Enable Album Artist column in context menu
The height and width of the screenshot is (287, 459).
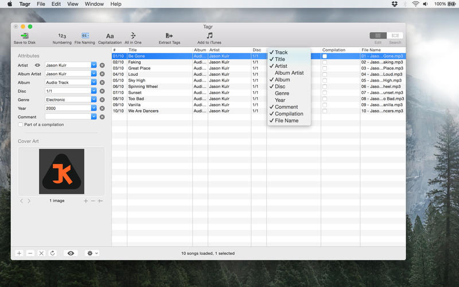point(289,73)
